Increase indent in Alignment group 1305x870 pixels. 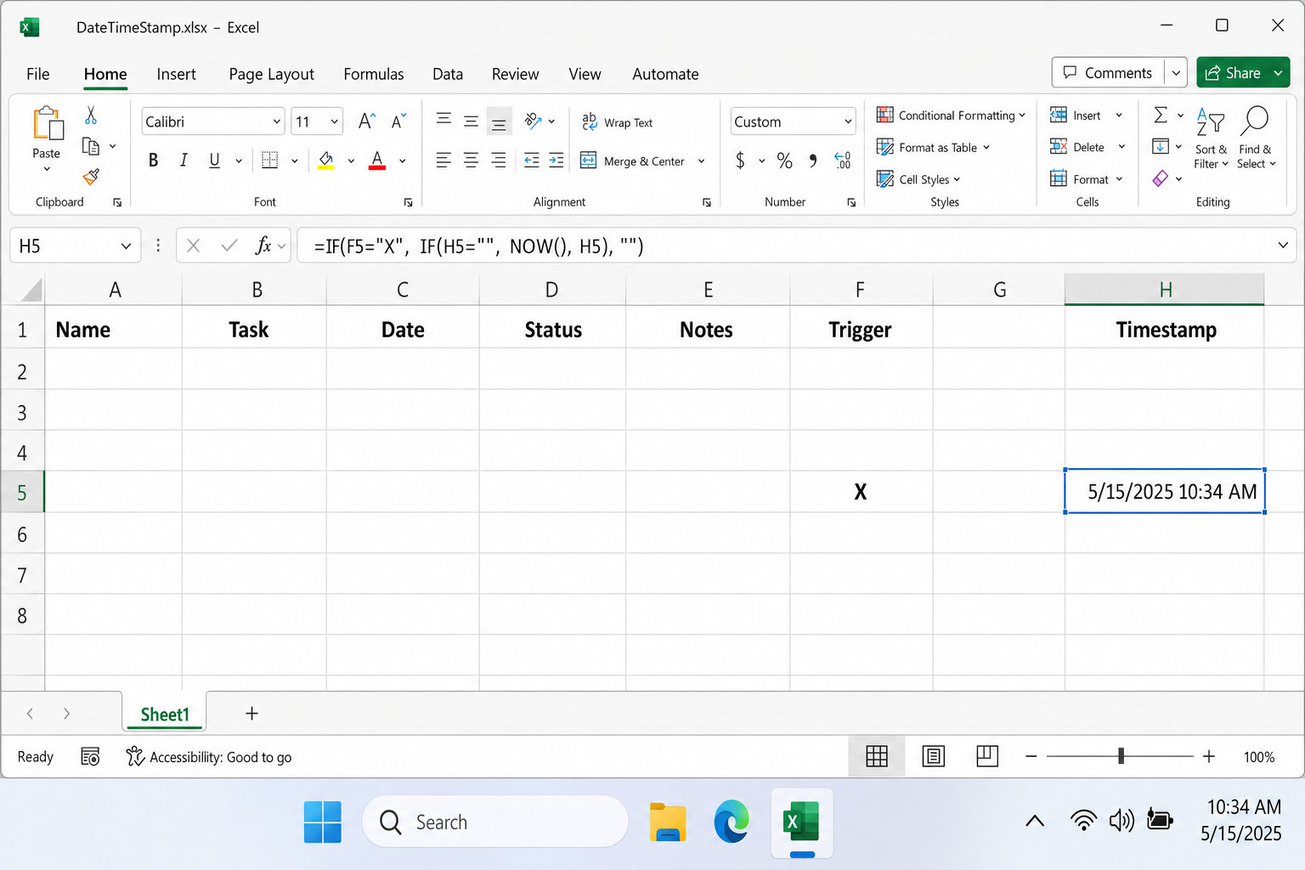pos(556,160)
